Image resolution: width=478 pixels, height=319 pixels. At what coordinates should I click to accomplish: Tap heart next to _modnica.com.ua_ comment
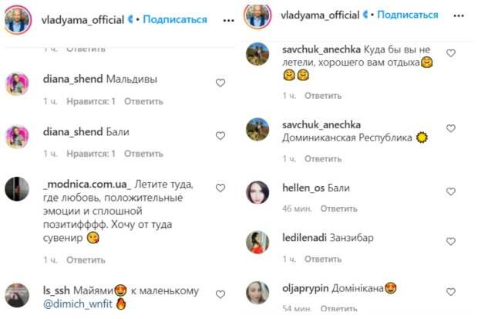tap(220, 188)
